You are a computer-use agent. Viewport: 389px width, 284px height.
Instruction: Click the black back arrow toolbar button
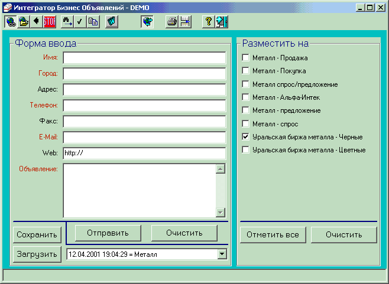point(37,22)
